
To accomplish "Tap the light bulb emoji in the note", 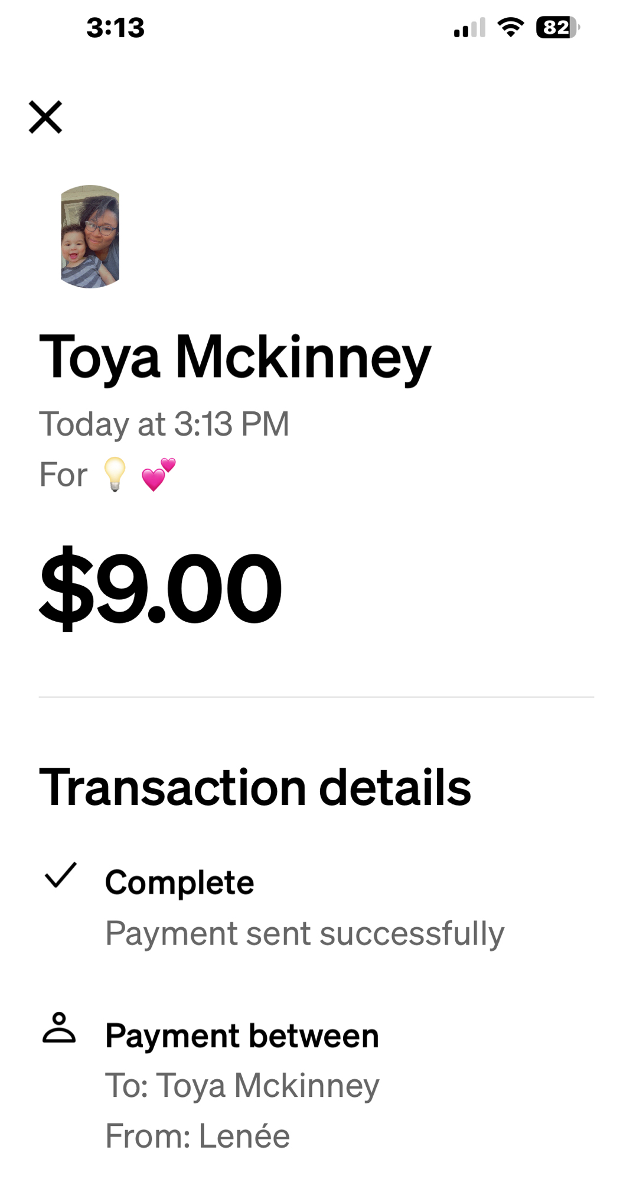I will click(115, 474).
